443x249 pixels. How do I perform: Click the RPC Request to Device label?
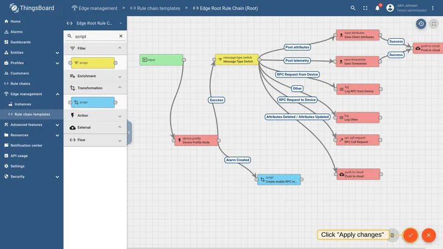point(297,100)
